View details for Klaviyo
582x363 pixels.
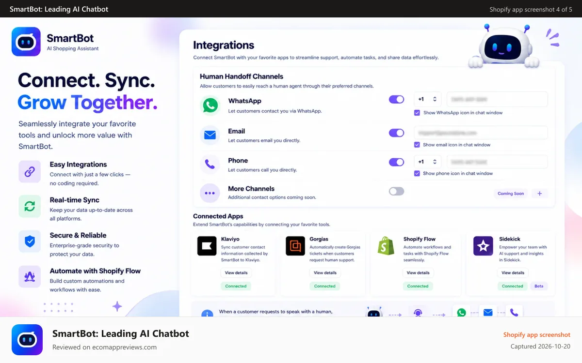pyautogui.click(x=236, y=273)
